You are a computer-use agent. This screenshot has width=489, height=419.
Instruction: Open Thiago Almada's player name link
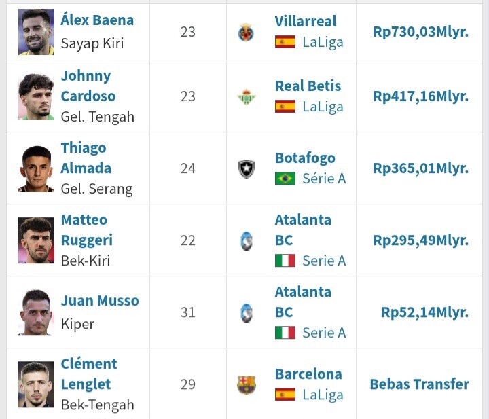point(86,158)
